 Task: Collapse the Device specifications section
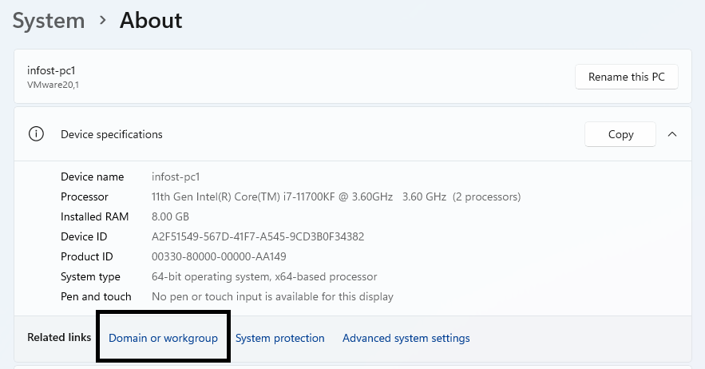pyautogui.click(x=672, y=134)
